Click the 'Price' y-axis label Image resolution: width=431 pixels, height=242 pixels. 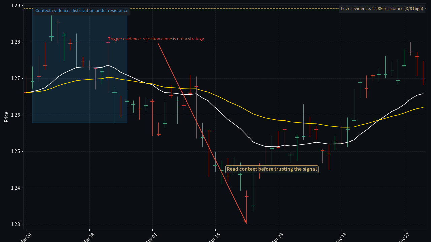6,117
